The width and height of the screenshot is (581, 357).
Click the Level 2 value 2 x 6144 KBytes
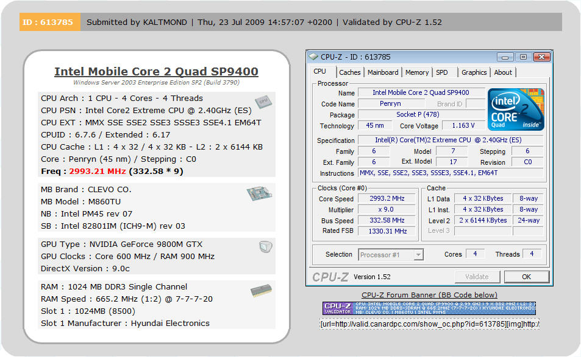(483, 220)
